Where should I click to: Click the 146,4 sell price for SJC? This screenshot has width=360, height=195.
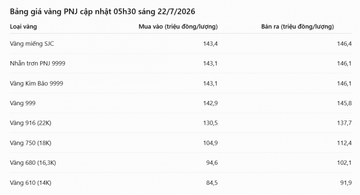click(x=344, y=44)
